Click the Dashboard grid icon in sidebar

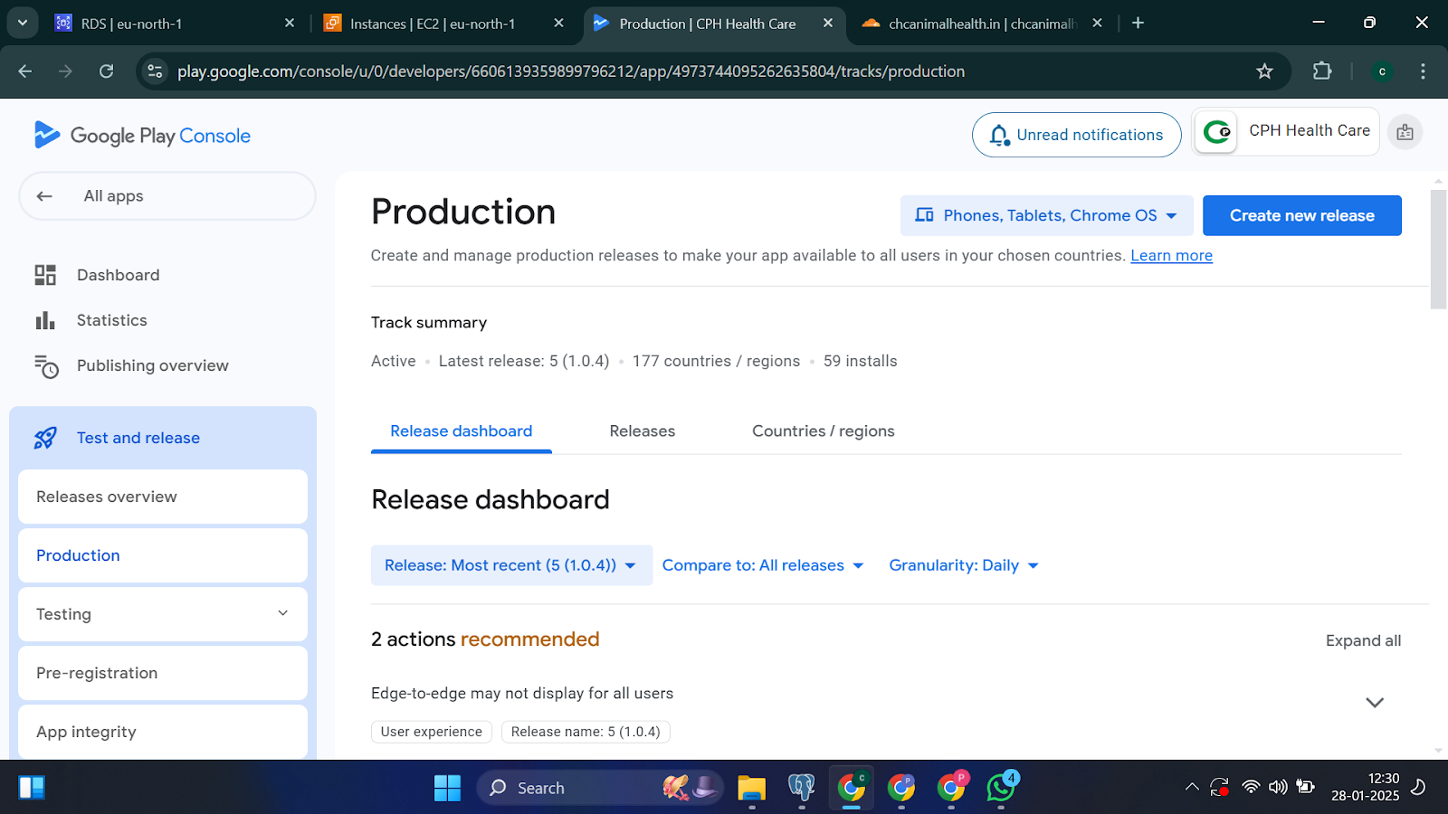coord(45,275)
